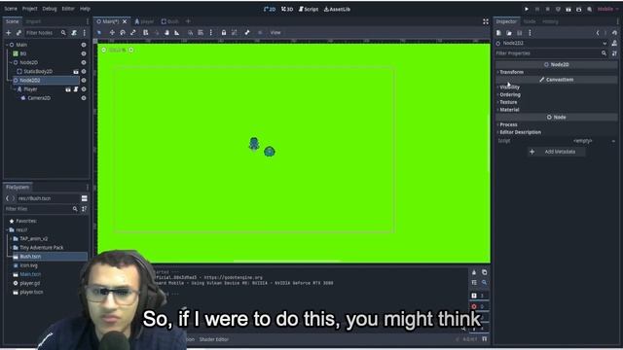The height and width of the screenshot is (350, 623).
Task: Select the Move tool in the viewport toolbar
Action: point(112,32)
